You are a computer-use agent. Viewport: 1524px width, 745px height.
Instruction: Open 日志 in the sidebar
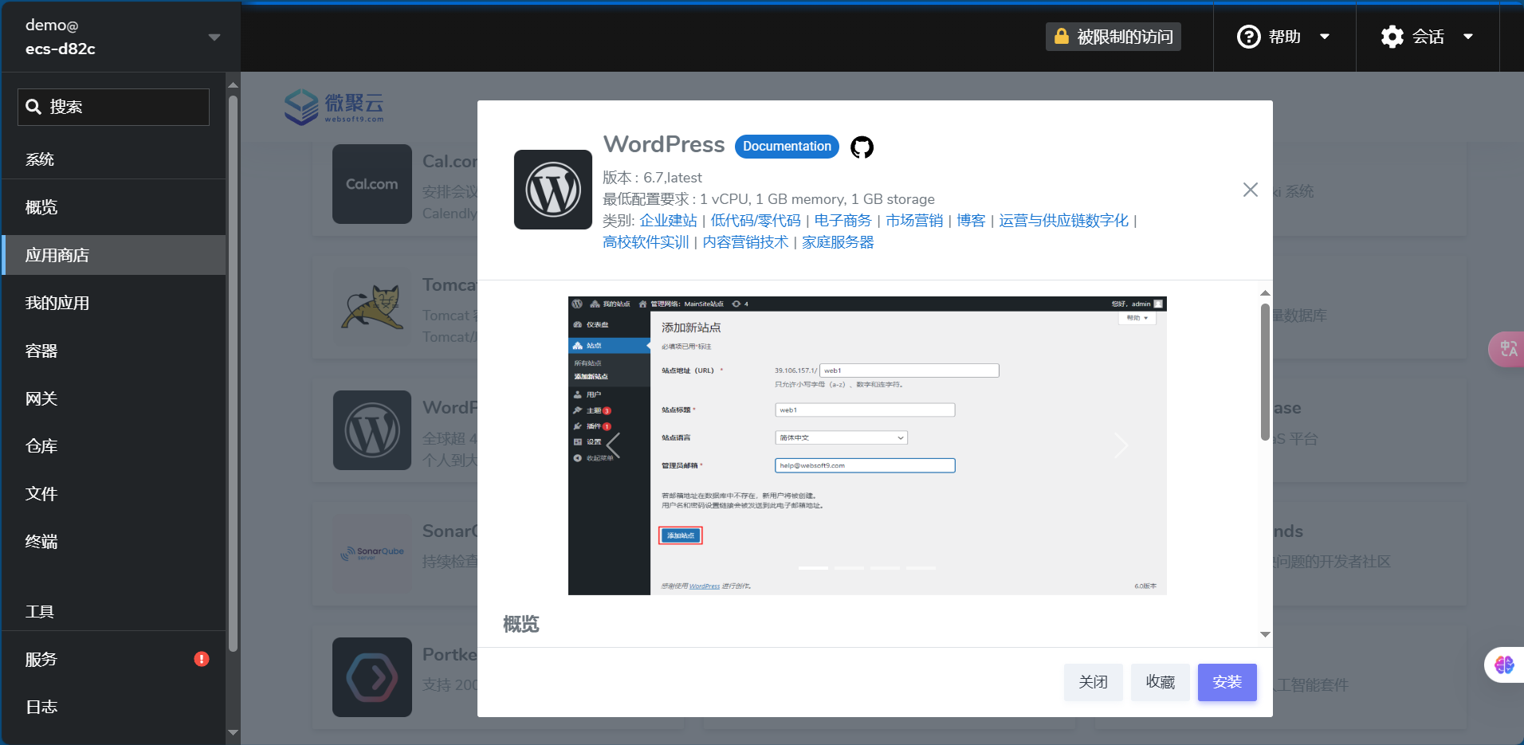pos(114,707)
